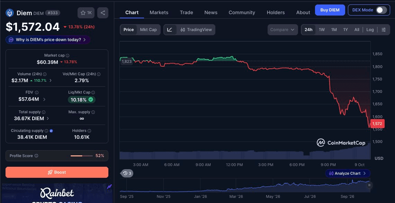395x203 pixels.
Task: Switch to the Trade tab
Action: 186,12
